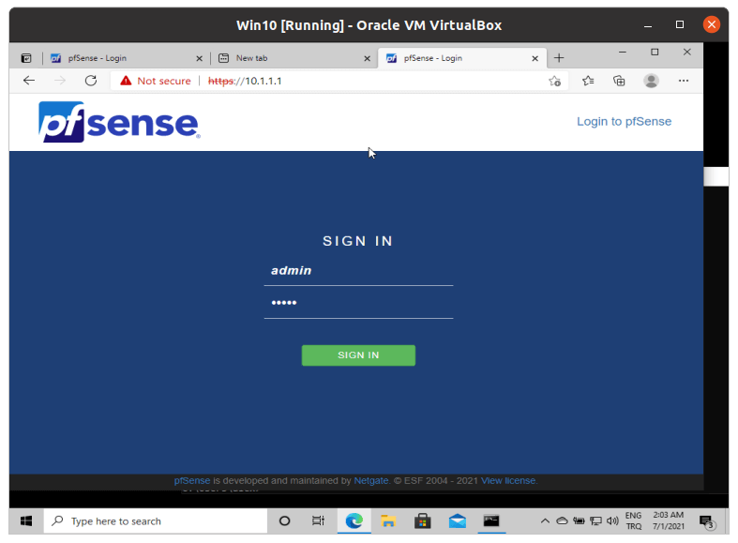Click the username field containing admin
738x543 pixels.
point(358,271)
